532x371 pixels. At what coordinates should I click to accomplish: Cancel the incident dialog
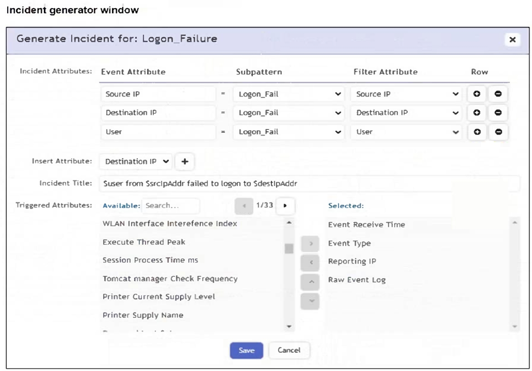click(x=289, y=350)
